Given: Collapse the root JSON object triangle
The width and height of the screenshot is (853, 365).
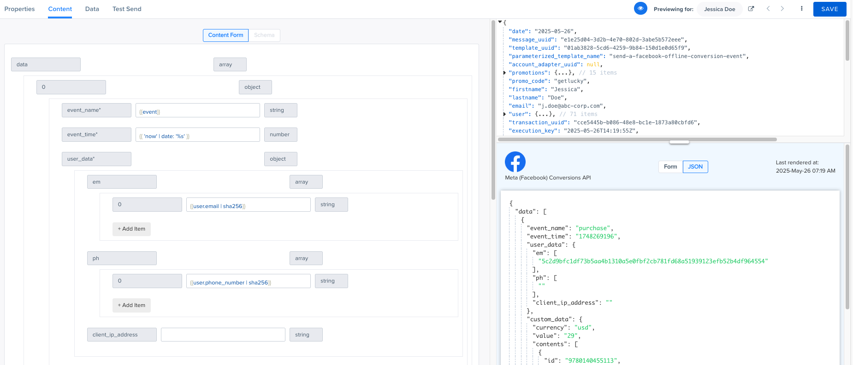Looking at the screenshot, I should (x=500, y=22).
